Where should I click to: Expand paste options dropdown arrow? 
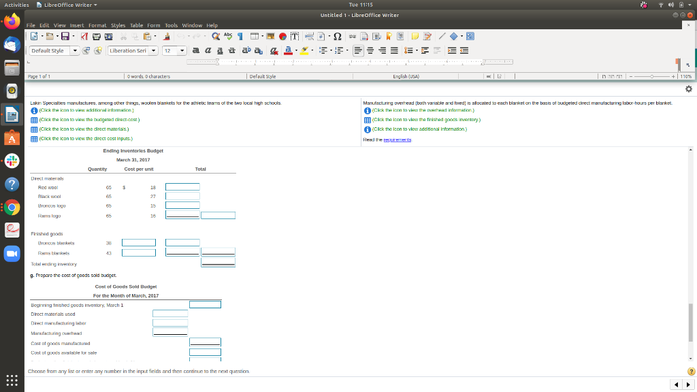point(155,37)
